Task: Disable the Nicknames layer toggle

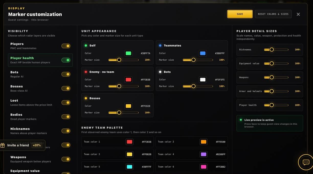Action: point(66,131)
